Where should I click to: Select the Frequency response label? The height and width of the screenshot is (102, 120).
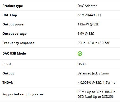(x=18, y=43)
